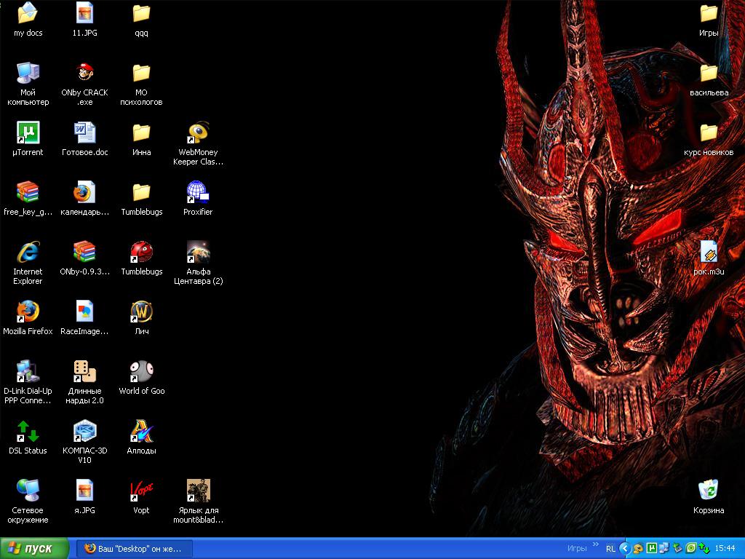Screen dimensions: 745x559
Task: Open the µTorrent tray icon
Action: [651, 549]
